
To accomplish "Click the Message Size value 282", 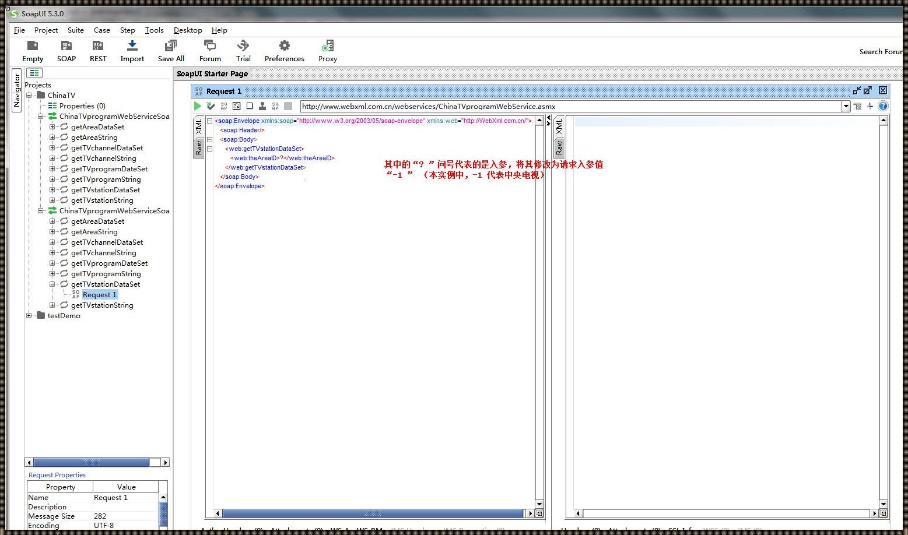I will 125,516.
